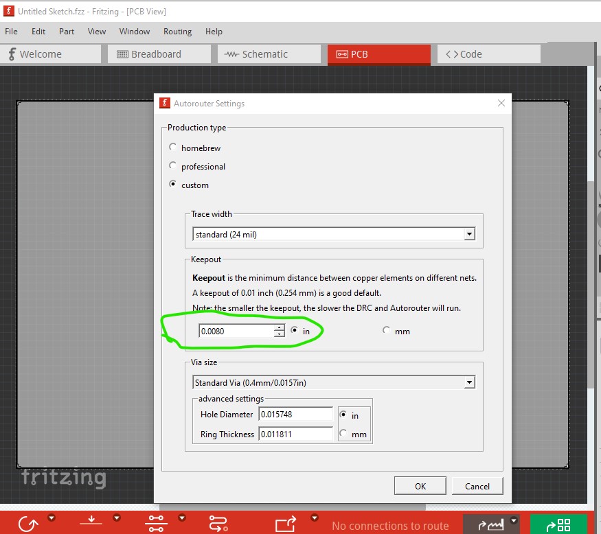
Task: Open the Export for PCB dropdown arrow
Action: click(x=315, y=518)
